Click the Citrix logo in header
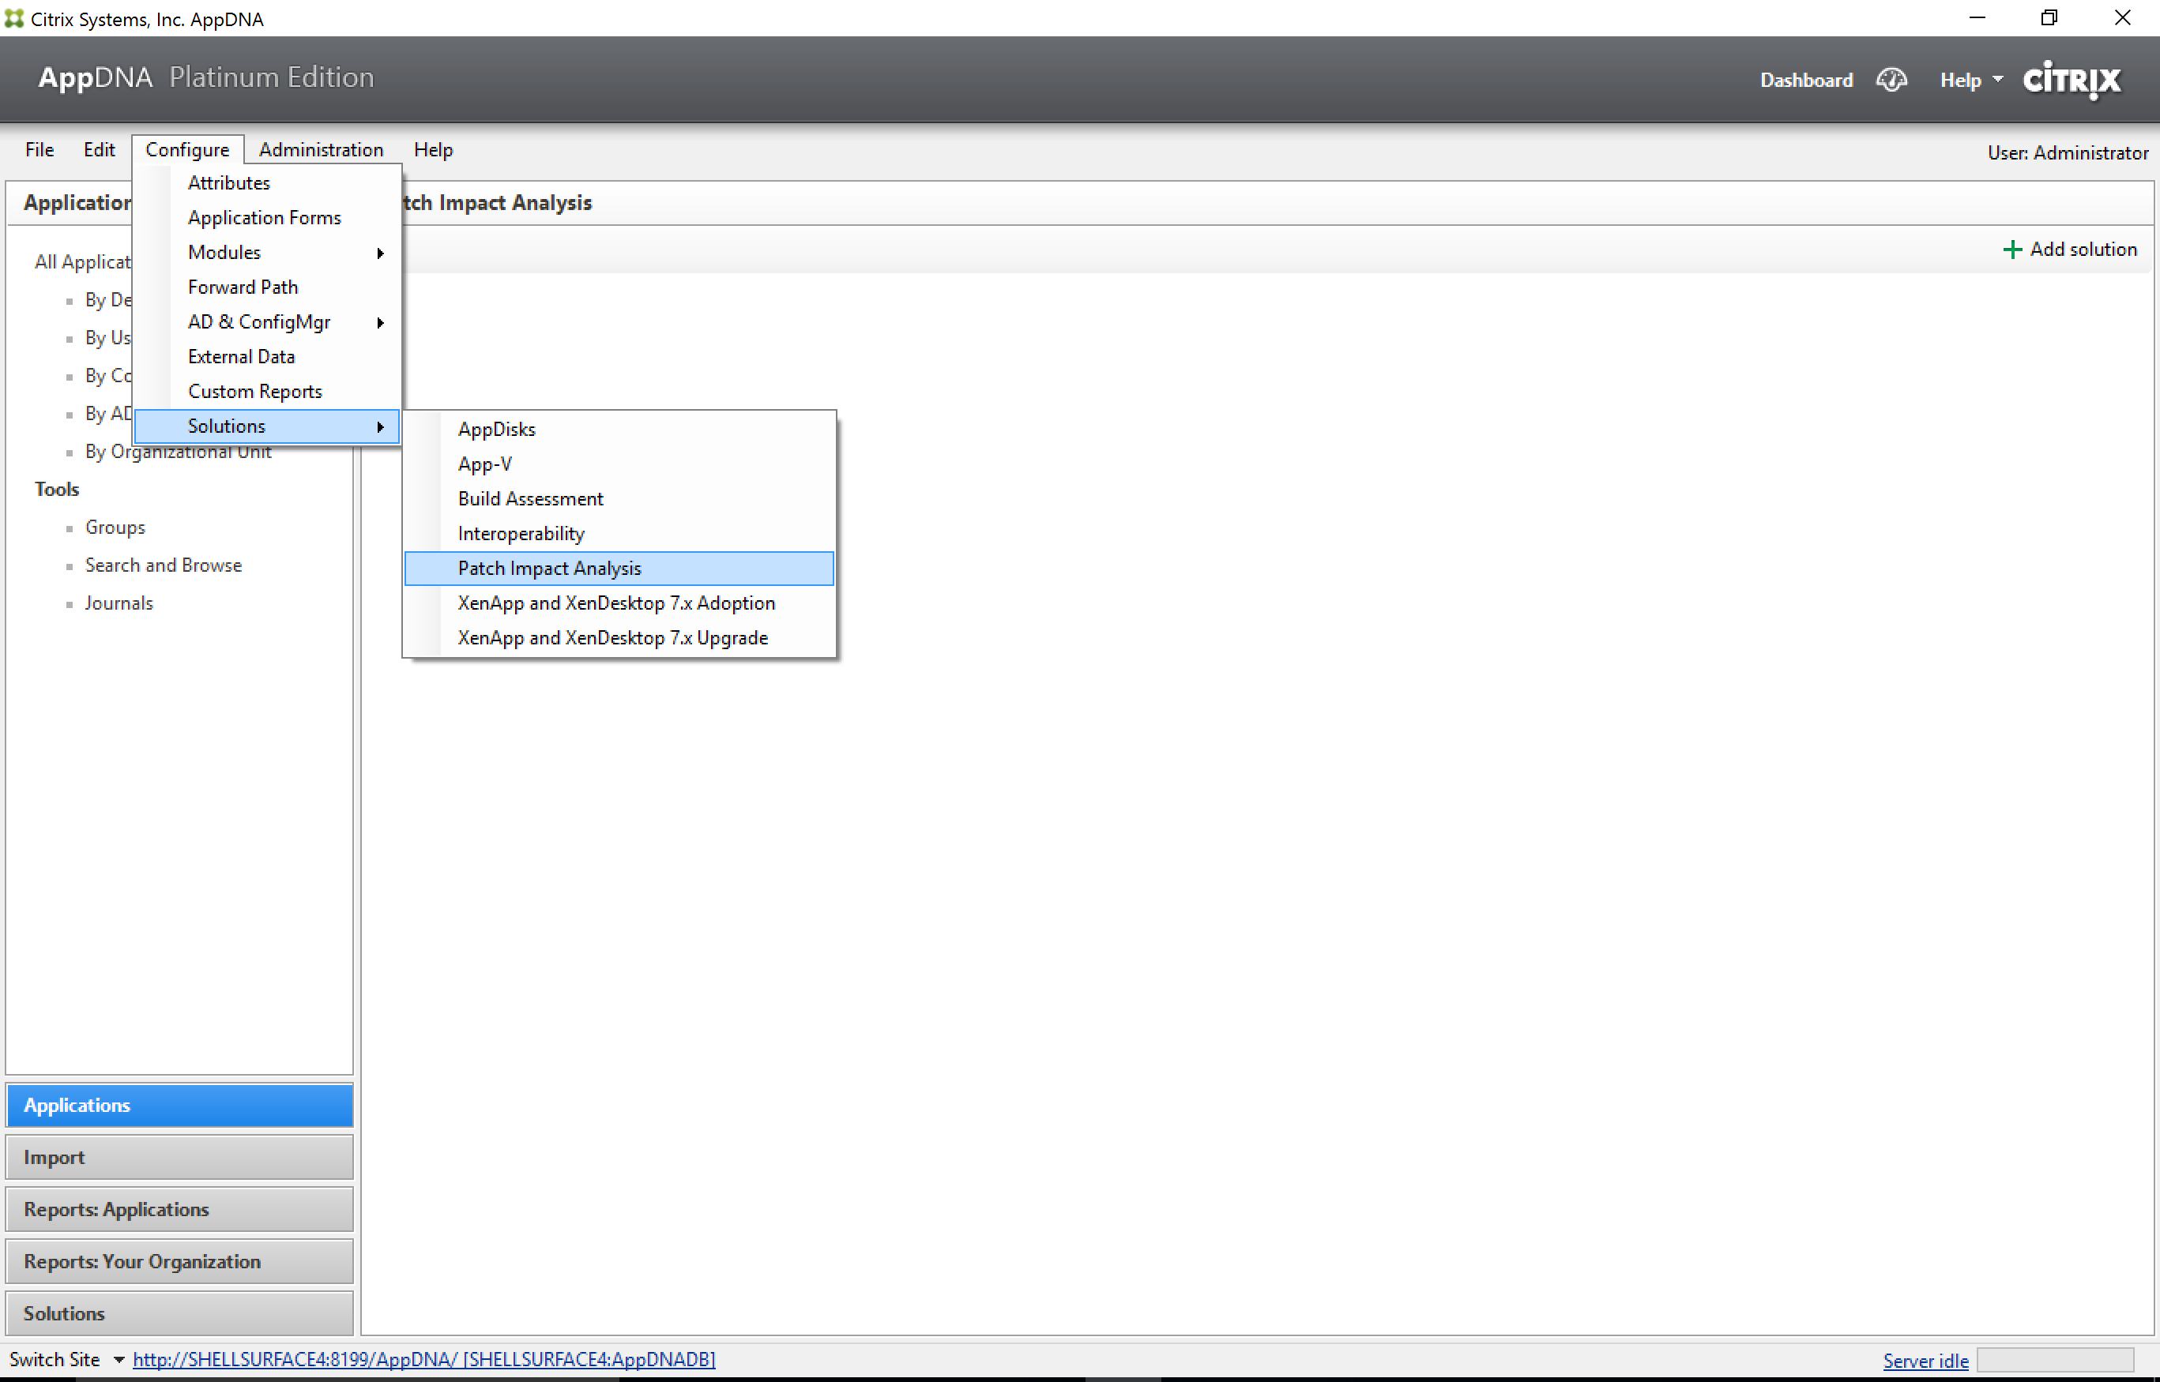The image size is (2160, 1382). 2072,80
